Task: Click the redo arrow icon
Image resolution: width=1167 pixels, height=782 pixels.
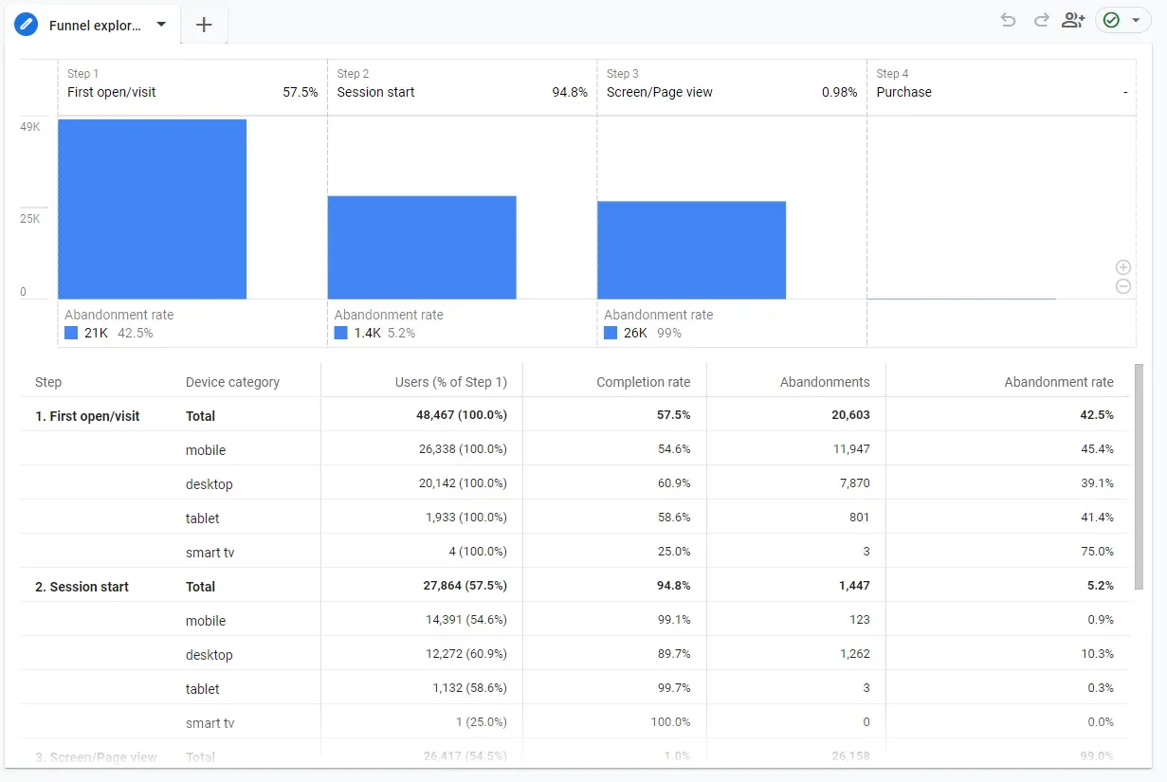Action: click(x=1041, y=20)
